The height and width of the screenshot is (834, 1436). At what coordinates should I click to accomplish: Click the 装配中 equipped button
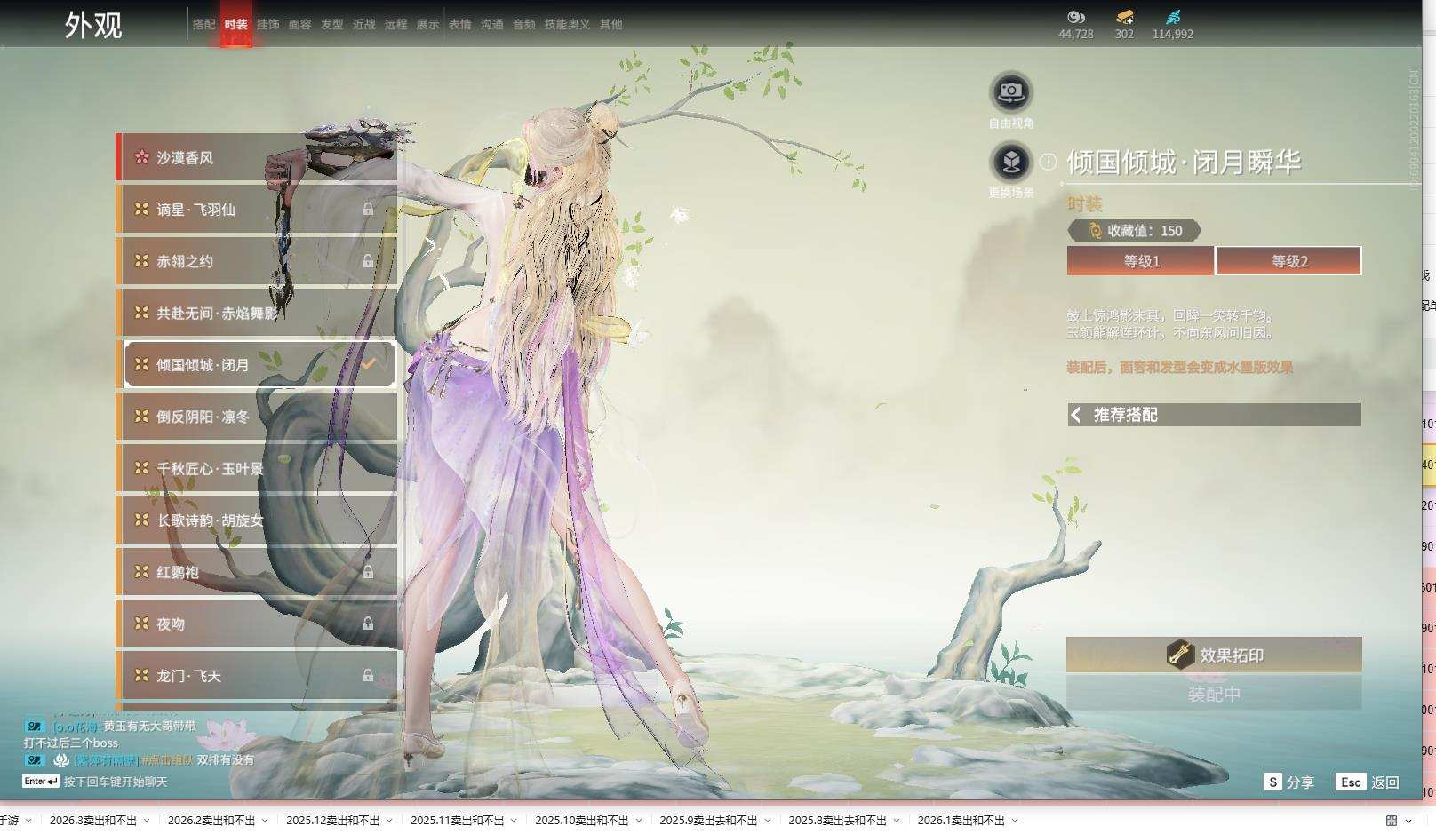tap(1214, 694)
